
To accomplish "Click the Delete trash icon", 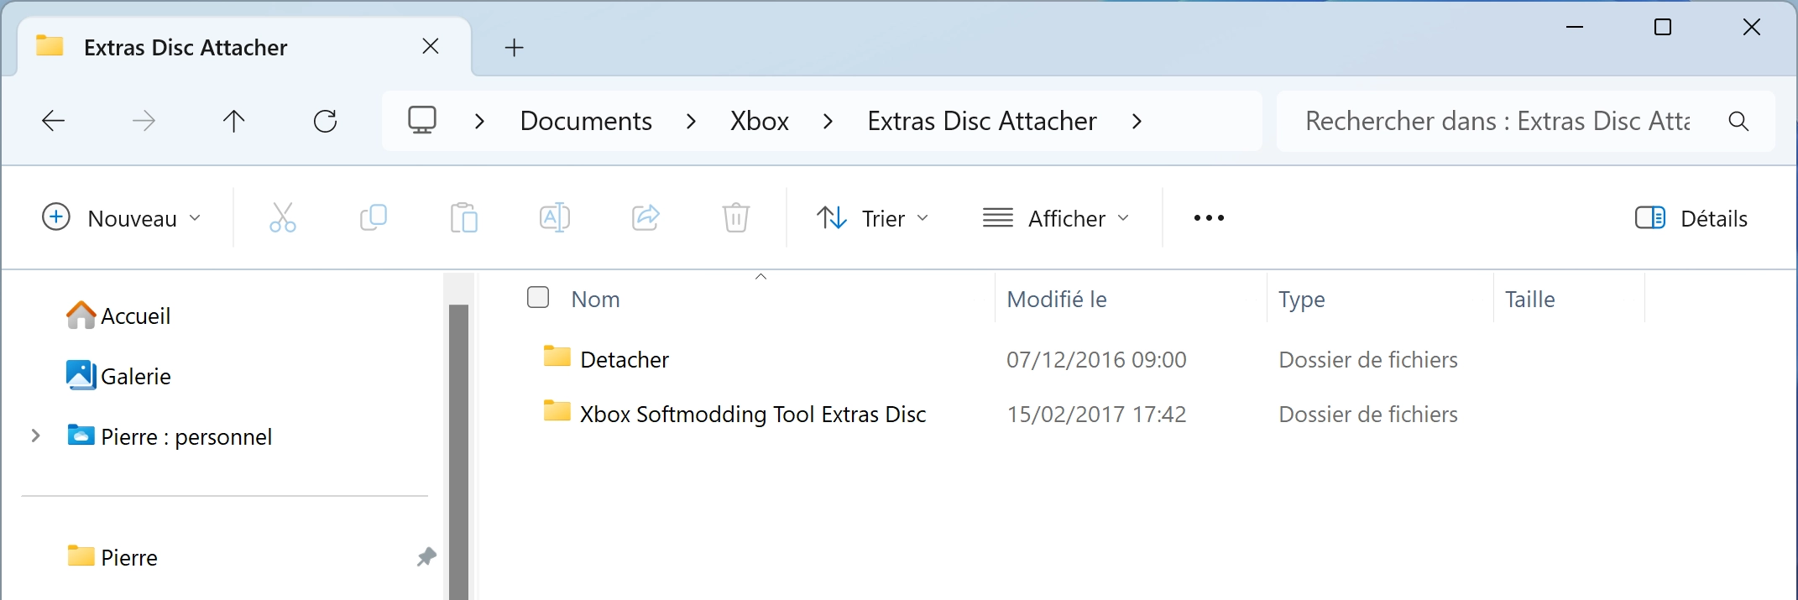I will (736, 218).
